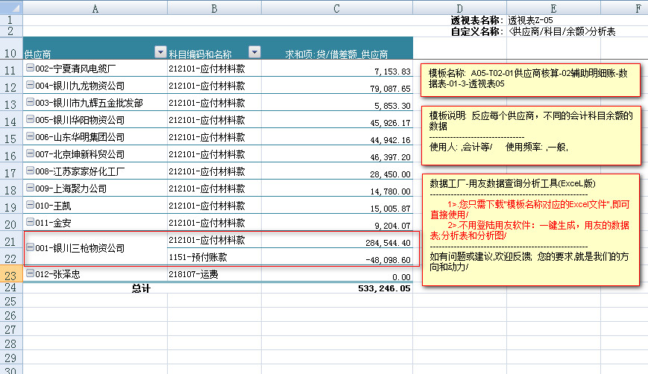Select the row 21 header

pyautogui.click(x=10, y=241)
